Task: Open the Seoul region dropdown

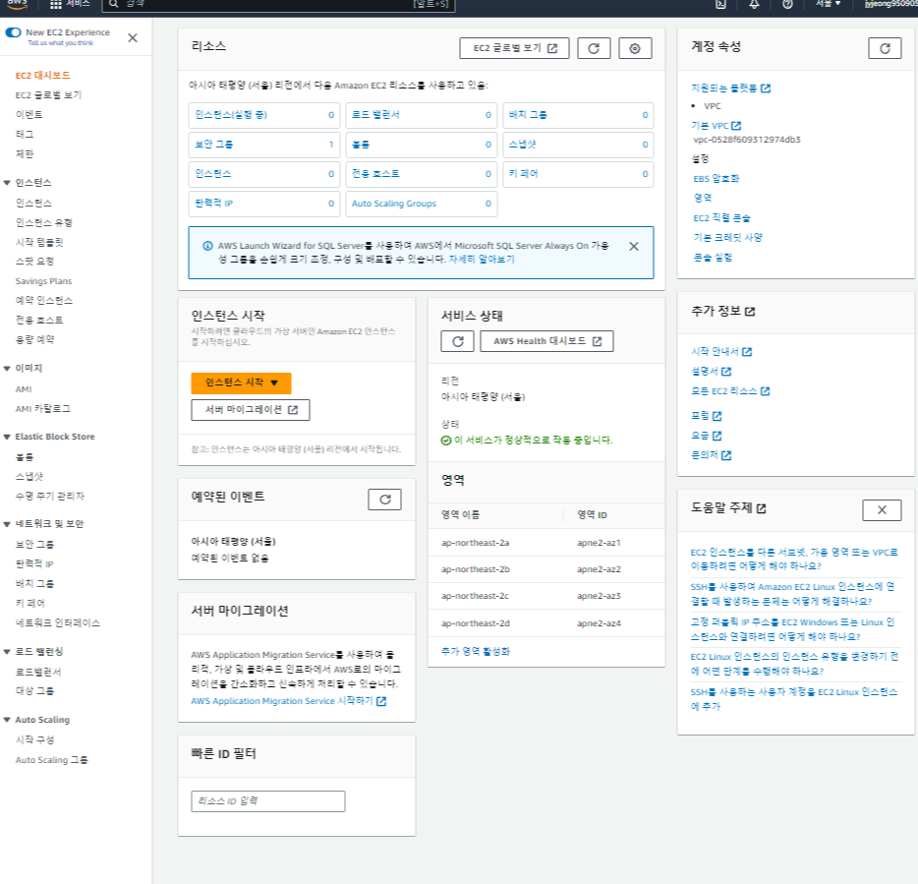Action: [x=829, y=4]
